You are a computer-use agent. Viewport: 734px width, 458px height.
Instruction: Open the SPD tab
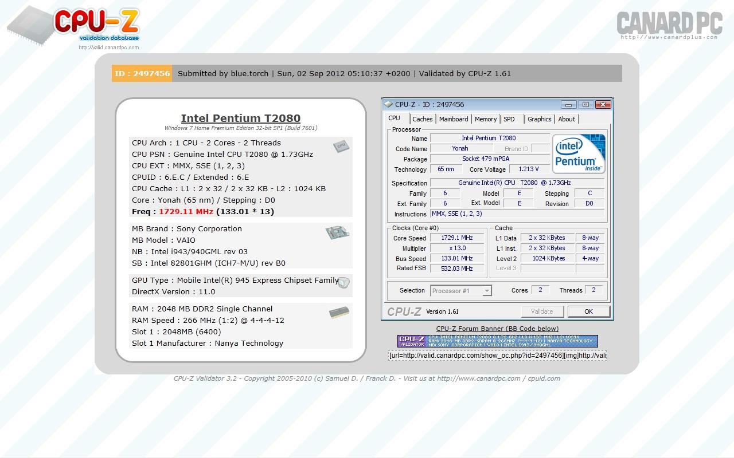[x=509, y=119]
